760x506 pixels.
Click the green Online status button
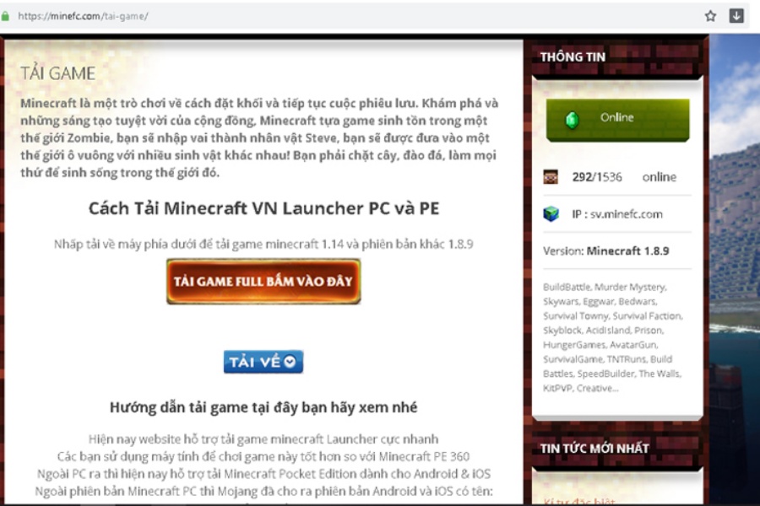[617, 120]
